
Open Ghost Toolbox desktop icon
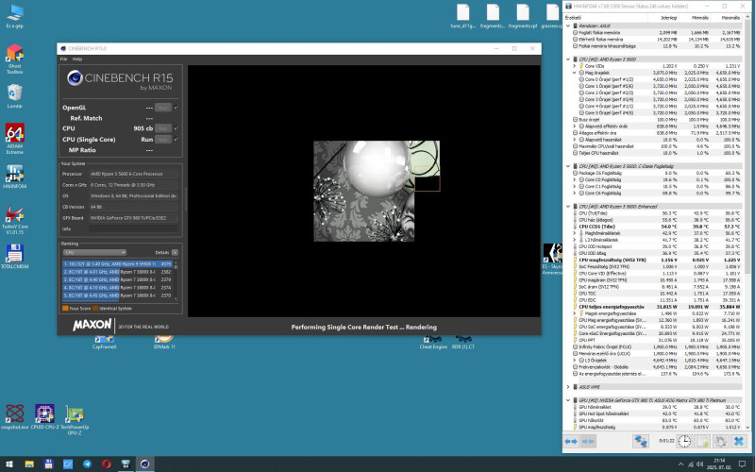(x=15, y=59)
